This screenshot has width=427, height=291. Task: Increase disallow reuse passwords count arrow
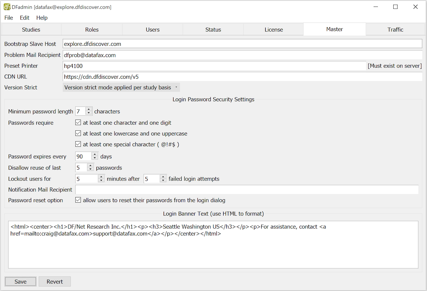[90, 166]
